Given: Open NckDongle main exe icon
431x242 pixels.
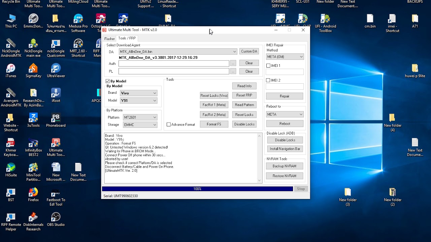Looking at the screenshot, I should click(33, 48).
